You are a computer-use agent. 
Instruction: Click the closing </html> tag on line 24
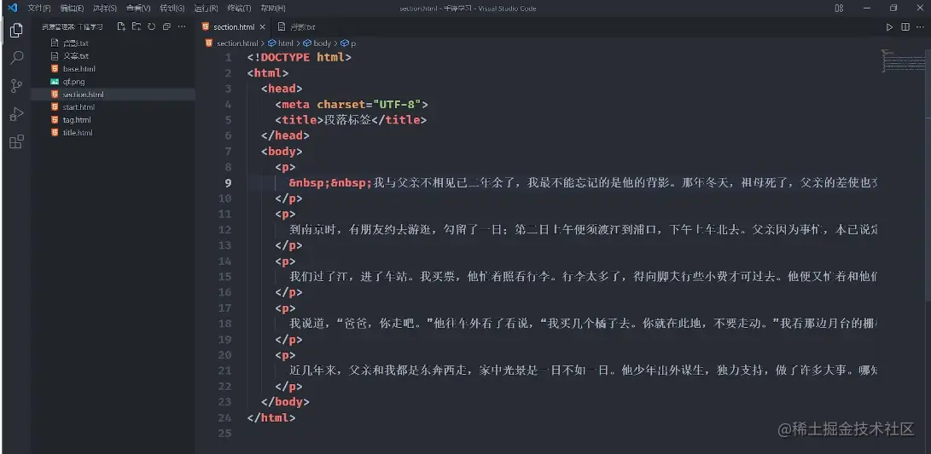click(271, 417)
